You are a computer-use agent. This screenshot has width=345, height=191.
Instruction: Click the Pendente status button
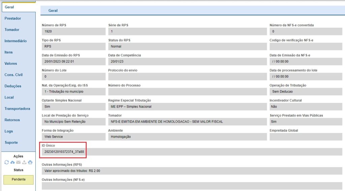click(x=19, y=180)
